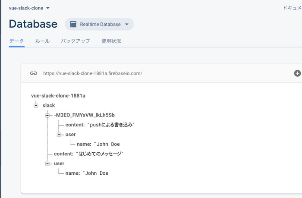Viewport: 302px width, 198px height.
Task: Collapse the -M3EO_FMYsVW_IkLh5Sb node
Action: click(x=47, y=115)
